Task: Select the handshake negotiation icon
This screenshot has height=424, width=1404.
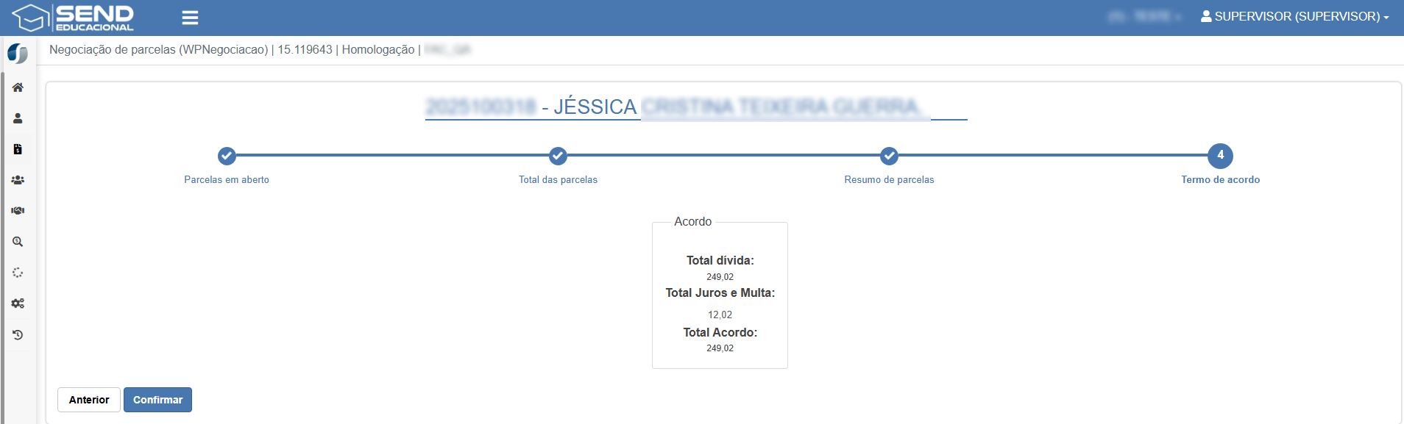Action: [18, 211]
